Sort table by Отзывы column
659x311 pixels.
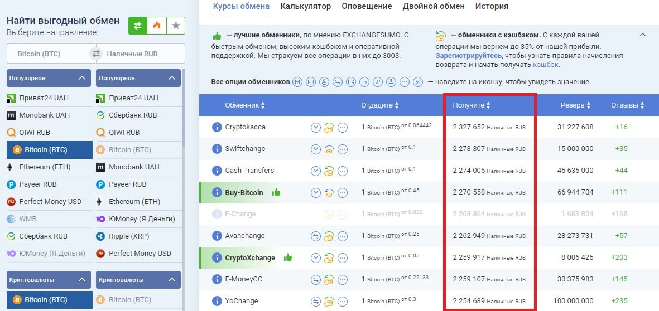pos(628,105)
